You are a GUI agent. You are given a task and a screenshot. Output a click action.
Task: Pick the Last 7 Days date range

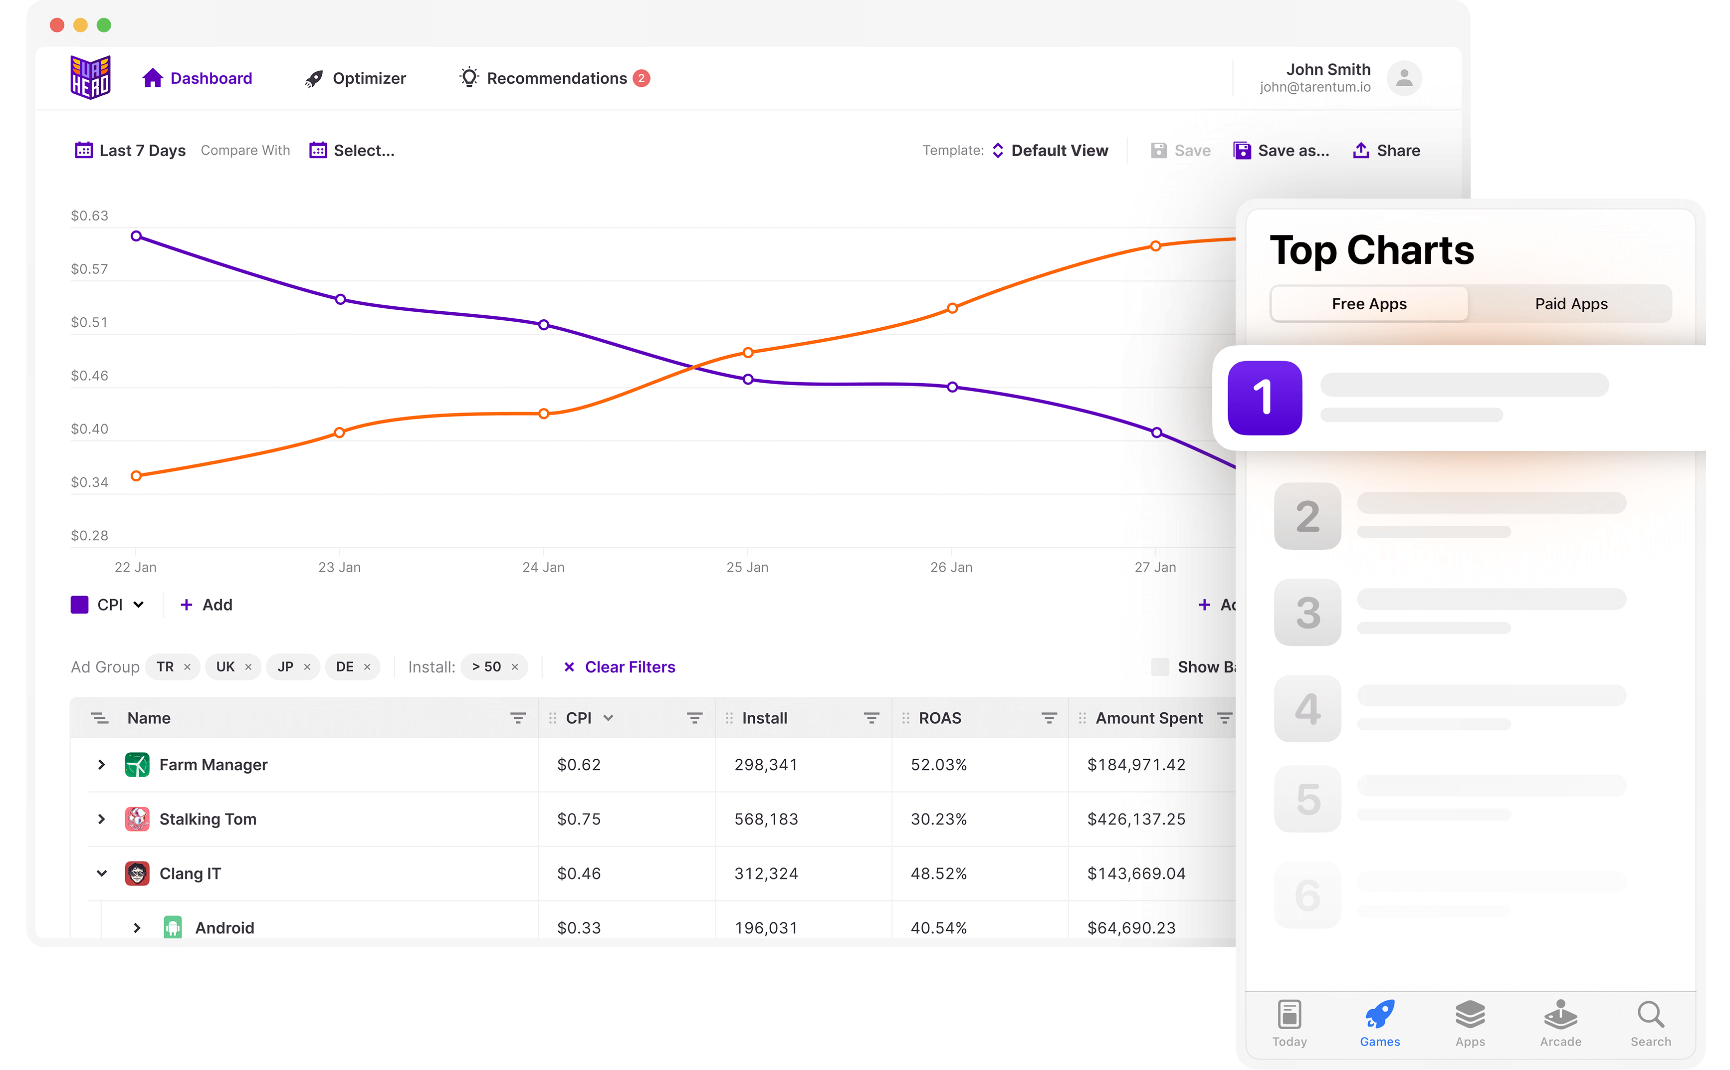pos(130,150)
